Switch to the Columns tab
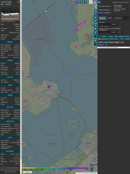130x174 pixels. [x=118, y=18]
